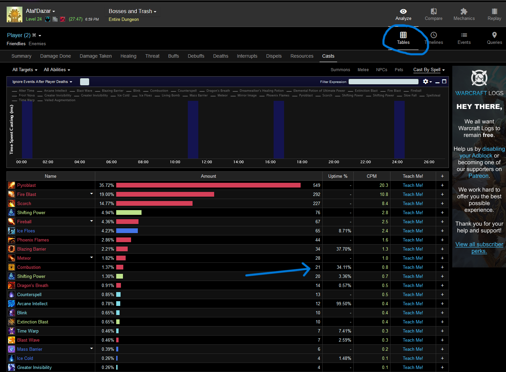Viewport: 506px width, 372px height.
Task: Switch to Timelines clock view
Action: click(x=434, y=38)
